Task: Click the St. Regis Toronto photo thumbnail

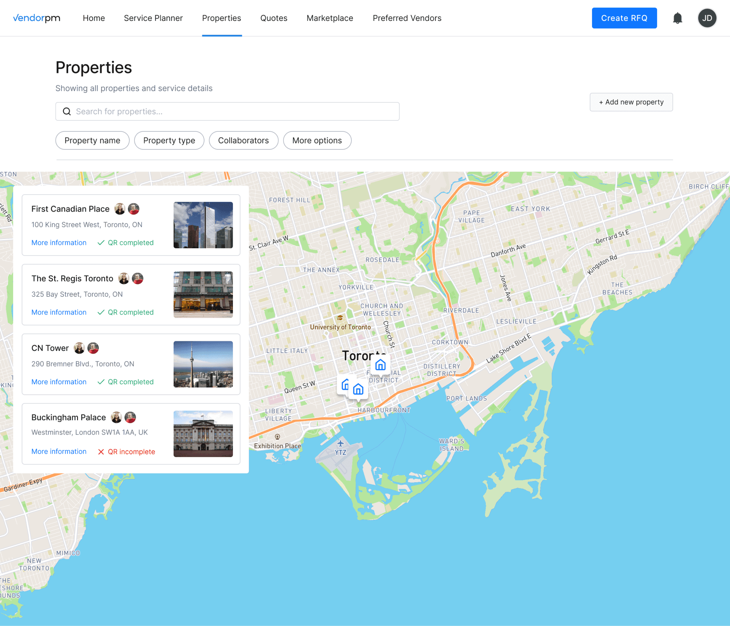Action: 203,294
